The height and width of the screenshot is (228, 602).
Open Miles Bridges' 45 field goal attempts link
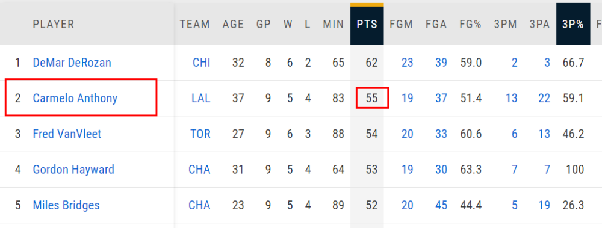coord(441,205)
